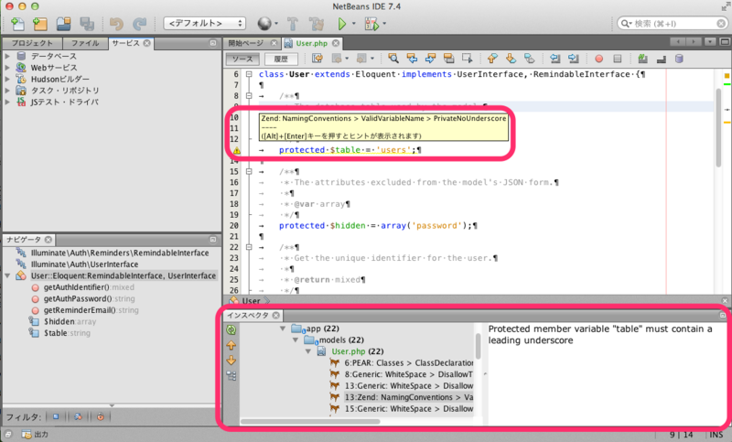
Task: Select $hidden:array in the navigator
Action: coord(70,321)
